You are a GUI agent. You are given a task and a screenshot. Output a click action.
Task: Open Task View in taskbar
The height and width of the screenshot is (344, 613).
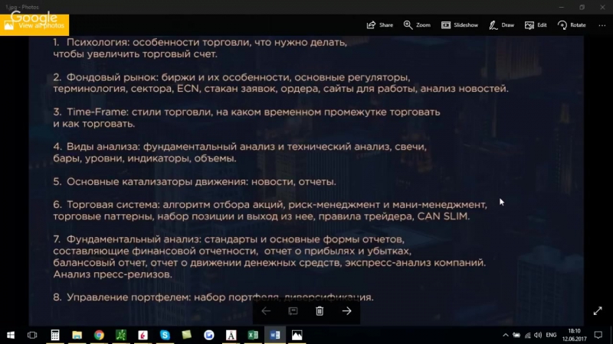(x=32, y=335)
